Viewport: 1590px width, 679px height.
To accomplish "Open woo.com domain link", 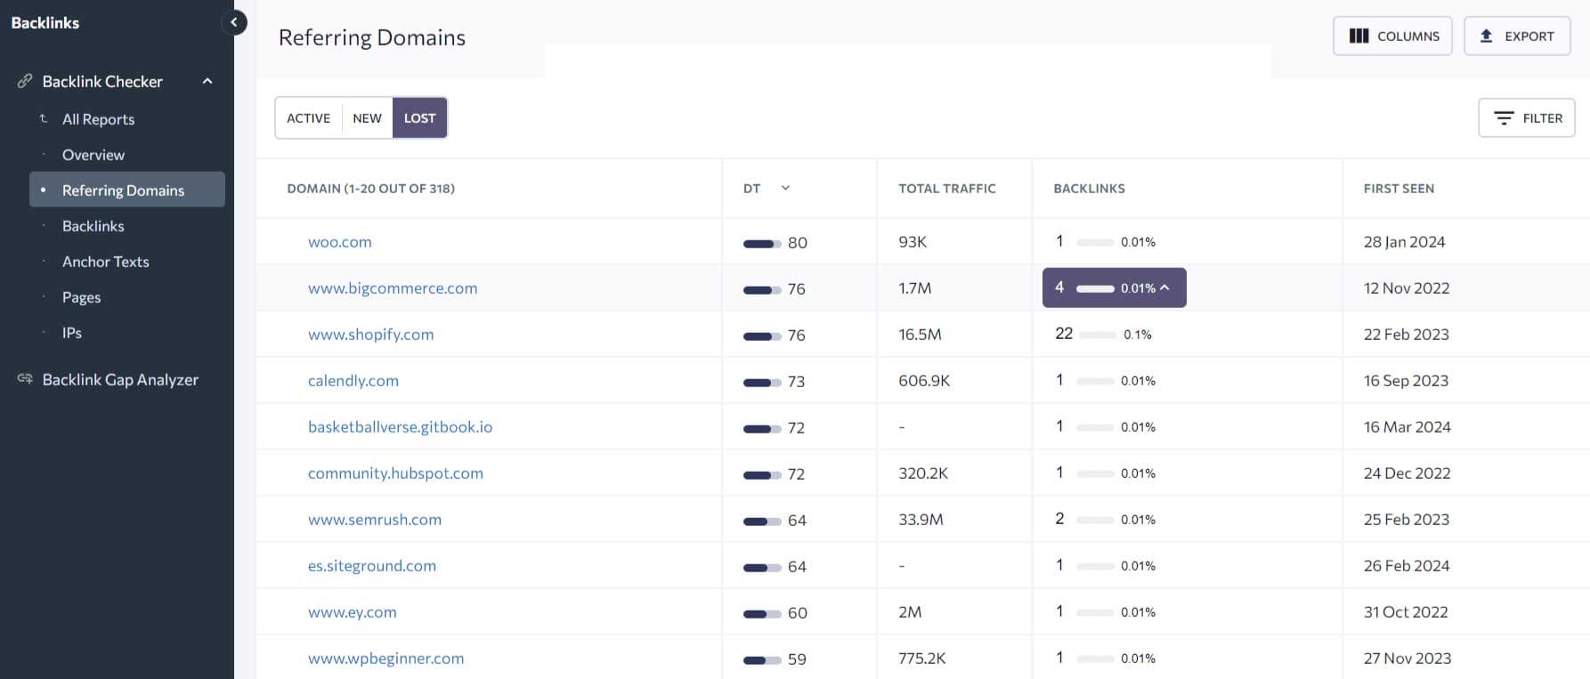I will coord(340,242).
